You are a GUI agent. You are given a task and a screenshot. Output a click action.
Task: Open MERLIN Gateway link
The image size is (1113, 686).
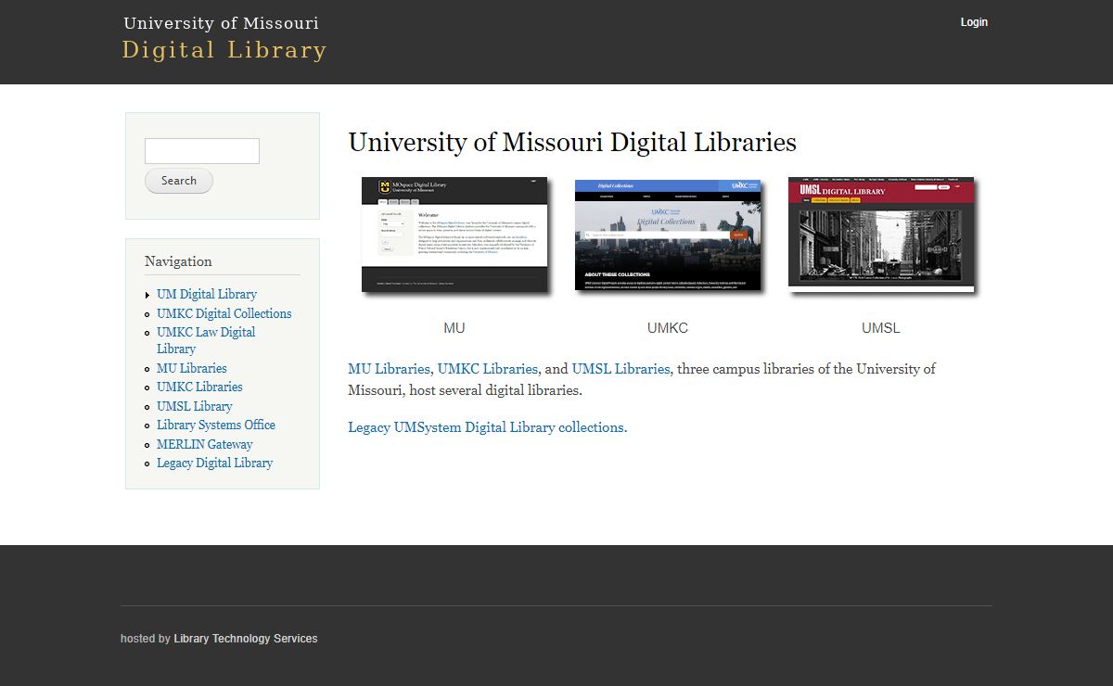click(205, 444)
